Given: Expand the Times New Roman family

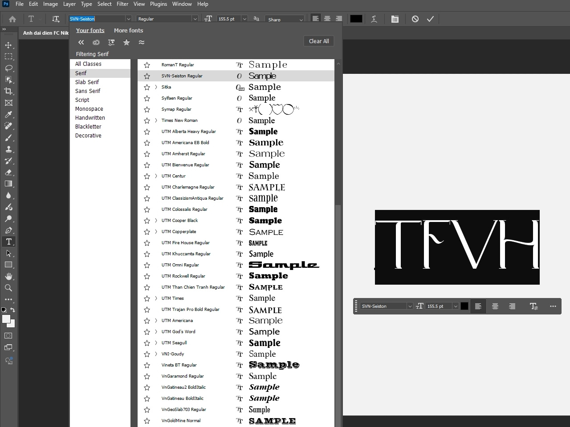Looking at the screenshot, I should pos(156,121).
